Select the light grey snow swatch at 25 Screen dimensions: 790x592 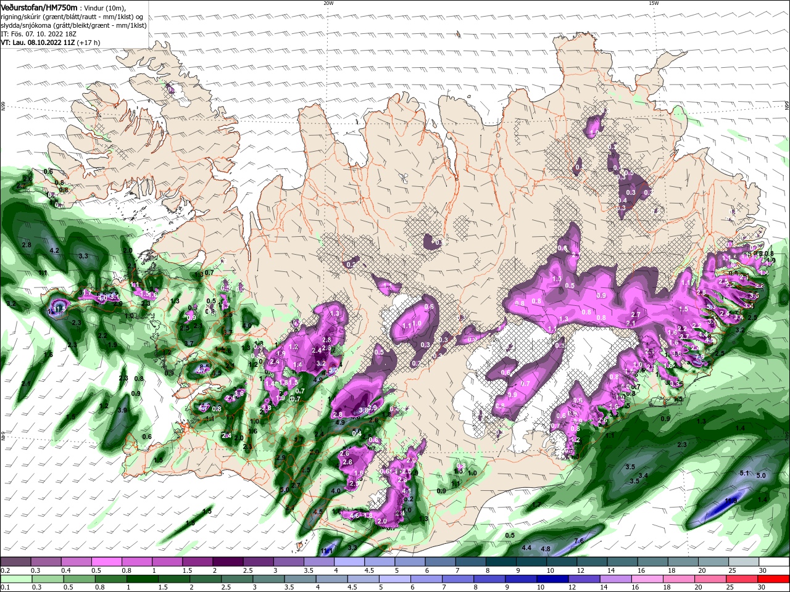[x=744, y=562]
